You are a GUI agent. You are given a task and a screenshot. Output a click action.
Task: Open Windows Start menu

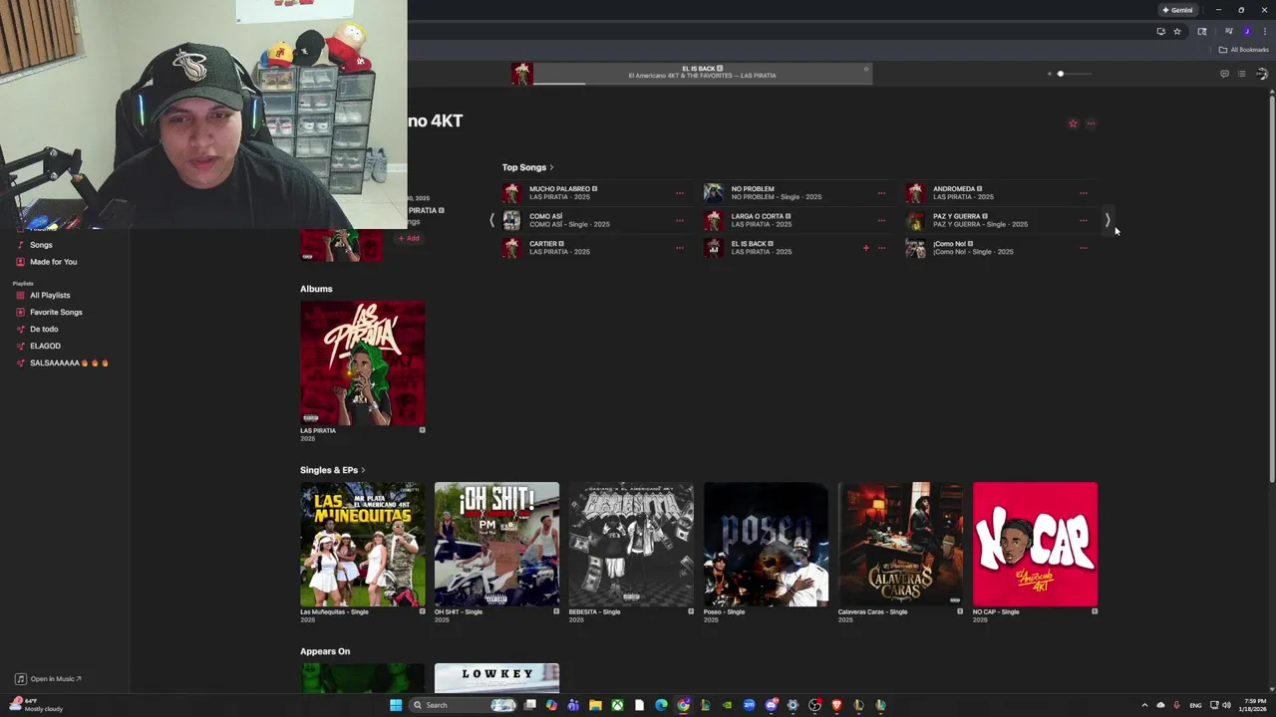click(x=396, y=705)
